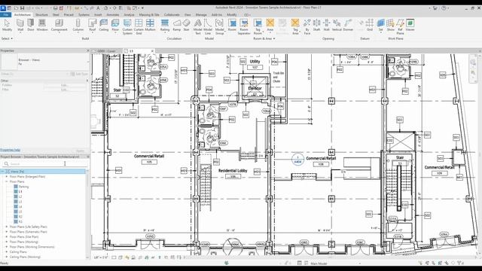Select the Ramp tool
482x271 pixels.
[x=177, y=25]
